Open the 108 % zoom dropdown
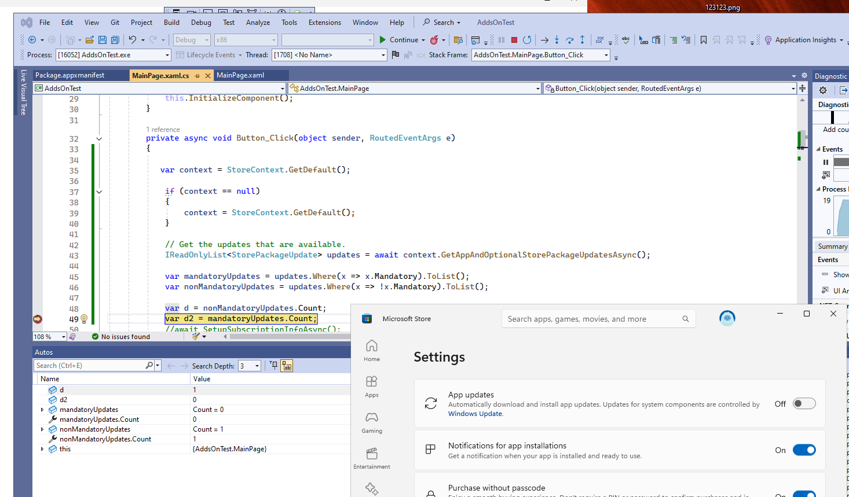 click(50, 337)
